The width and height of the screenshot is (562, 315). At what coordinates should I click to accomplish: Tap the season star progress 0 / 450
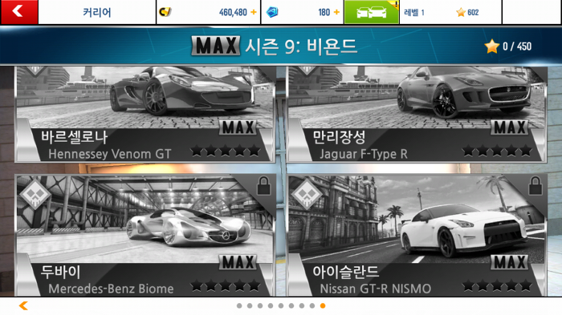[x=508, y=46]
